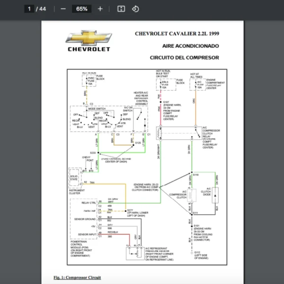Click the INSTRUMENT CLUSTER label
Image resolution: width=284 pixels, height=284 pixels.
pos(77,192)
